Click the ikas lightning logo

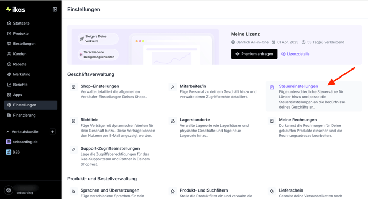click(16, 10)
